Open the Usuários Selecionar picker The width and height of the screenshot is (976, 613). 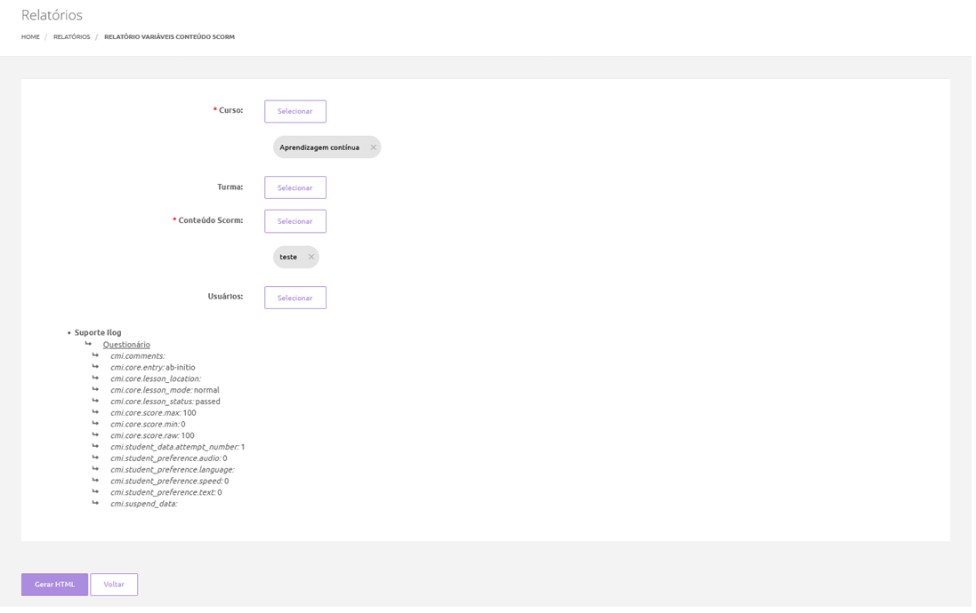click(x=294, y=298)
